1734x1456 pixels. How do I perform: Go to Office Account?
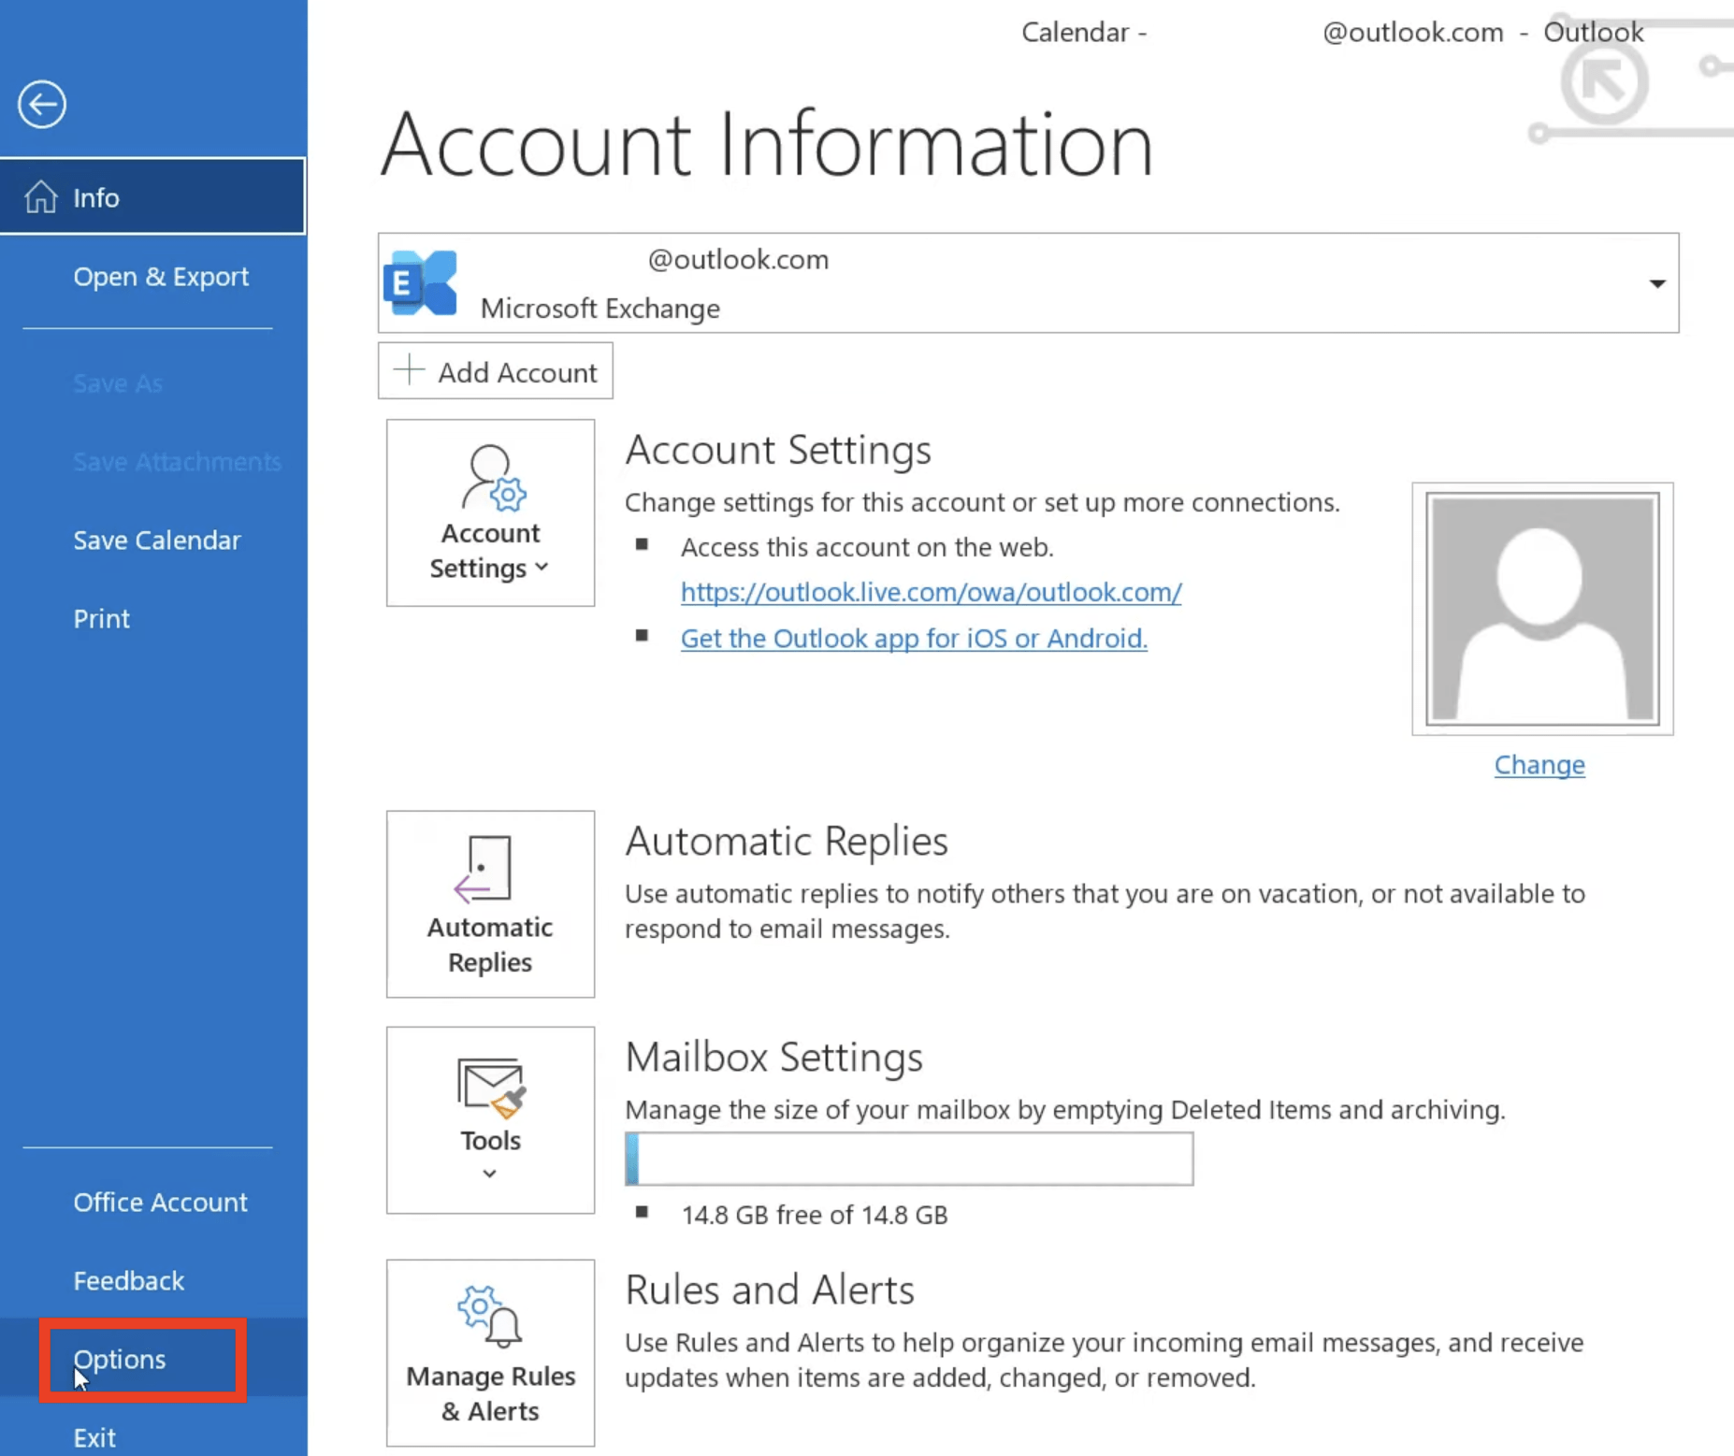[x=161, y=1203]
